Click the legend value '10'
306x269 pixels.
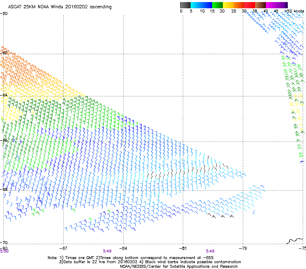202,11
